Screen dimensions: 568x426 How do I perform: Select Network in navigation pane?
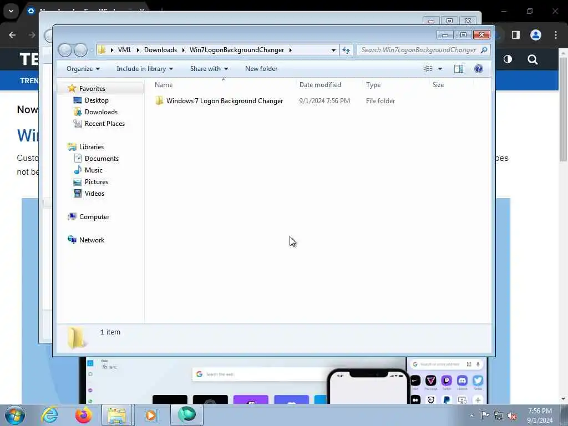[x=92, y=240]
